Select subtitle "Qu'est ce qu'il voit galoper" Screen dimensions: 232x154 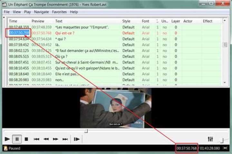[x=87, y=68]
